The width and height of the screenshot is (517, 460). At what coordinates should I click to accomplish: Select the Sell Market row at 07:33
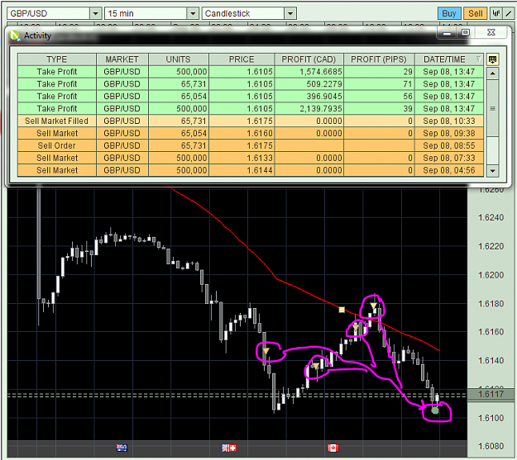[251, 158]
